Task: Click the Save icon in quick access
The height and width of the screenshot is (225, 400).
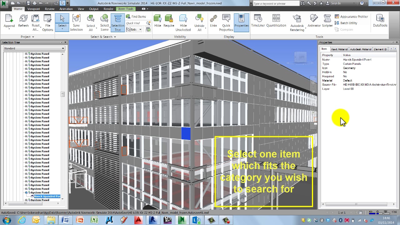Action: (x=28, y=3)
